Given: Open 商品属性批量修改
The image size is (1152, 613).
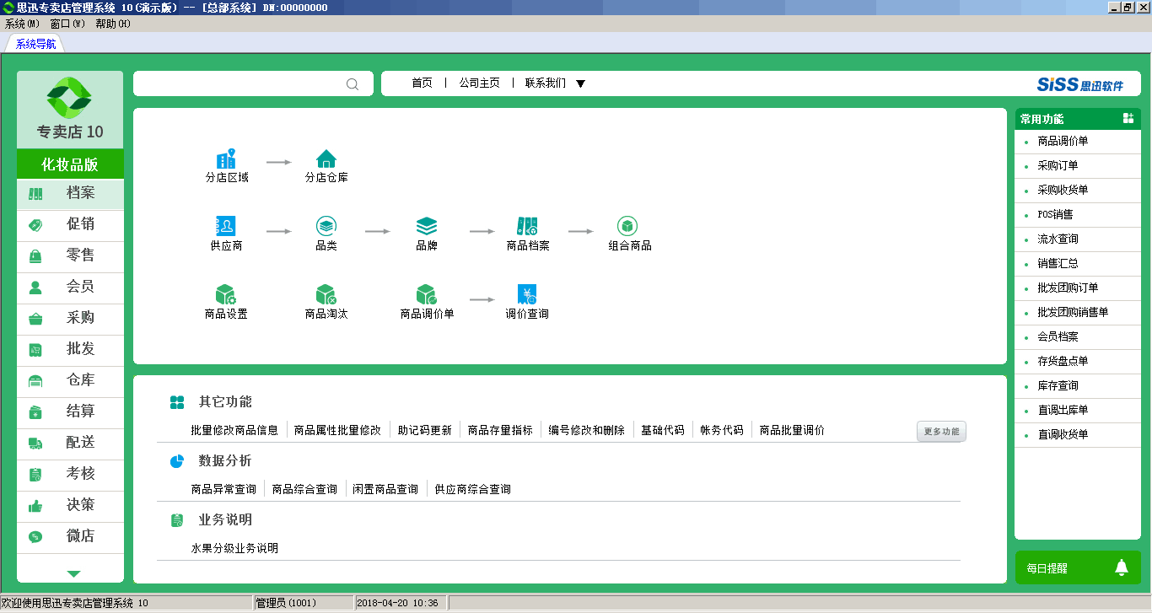Looking at the screenshot, I should click(x=337, y=430).
